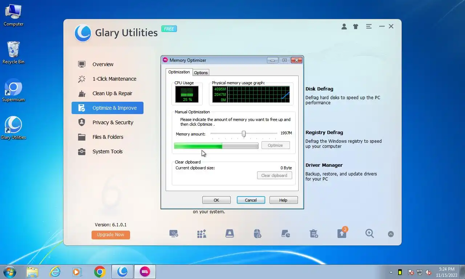The image size is (465, 279).
Task: Click the Help button in Memory Optimizer
Action: coord(283,200)
